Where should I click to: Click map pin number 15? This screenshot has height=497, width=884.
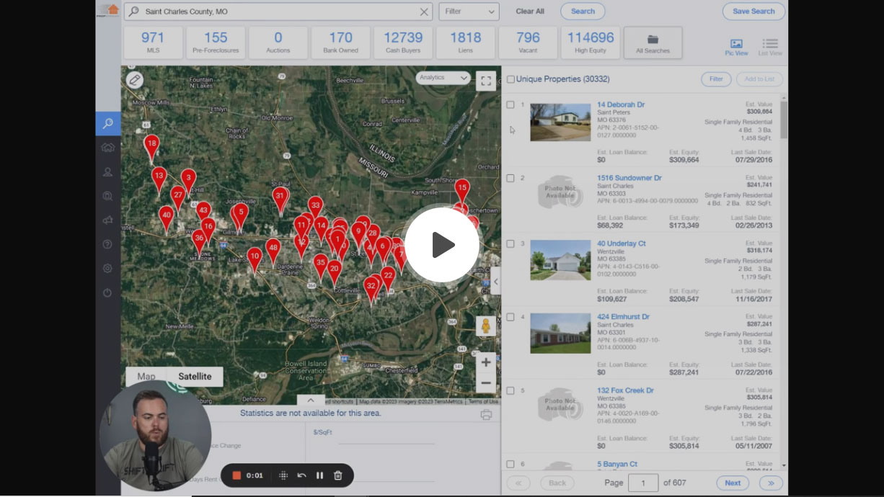(x=462, y=192)
